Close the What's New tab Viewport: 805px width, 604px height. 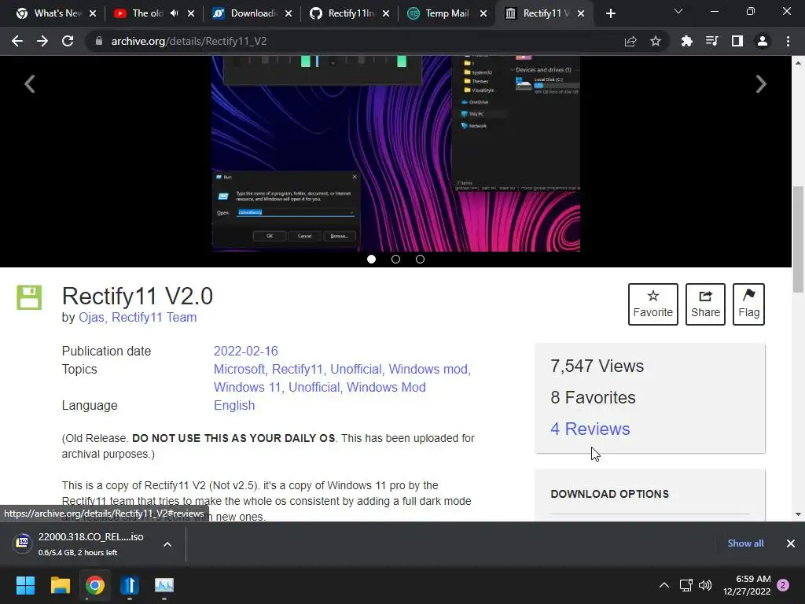point(93,13)
